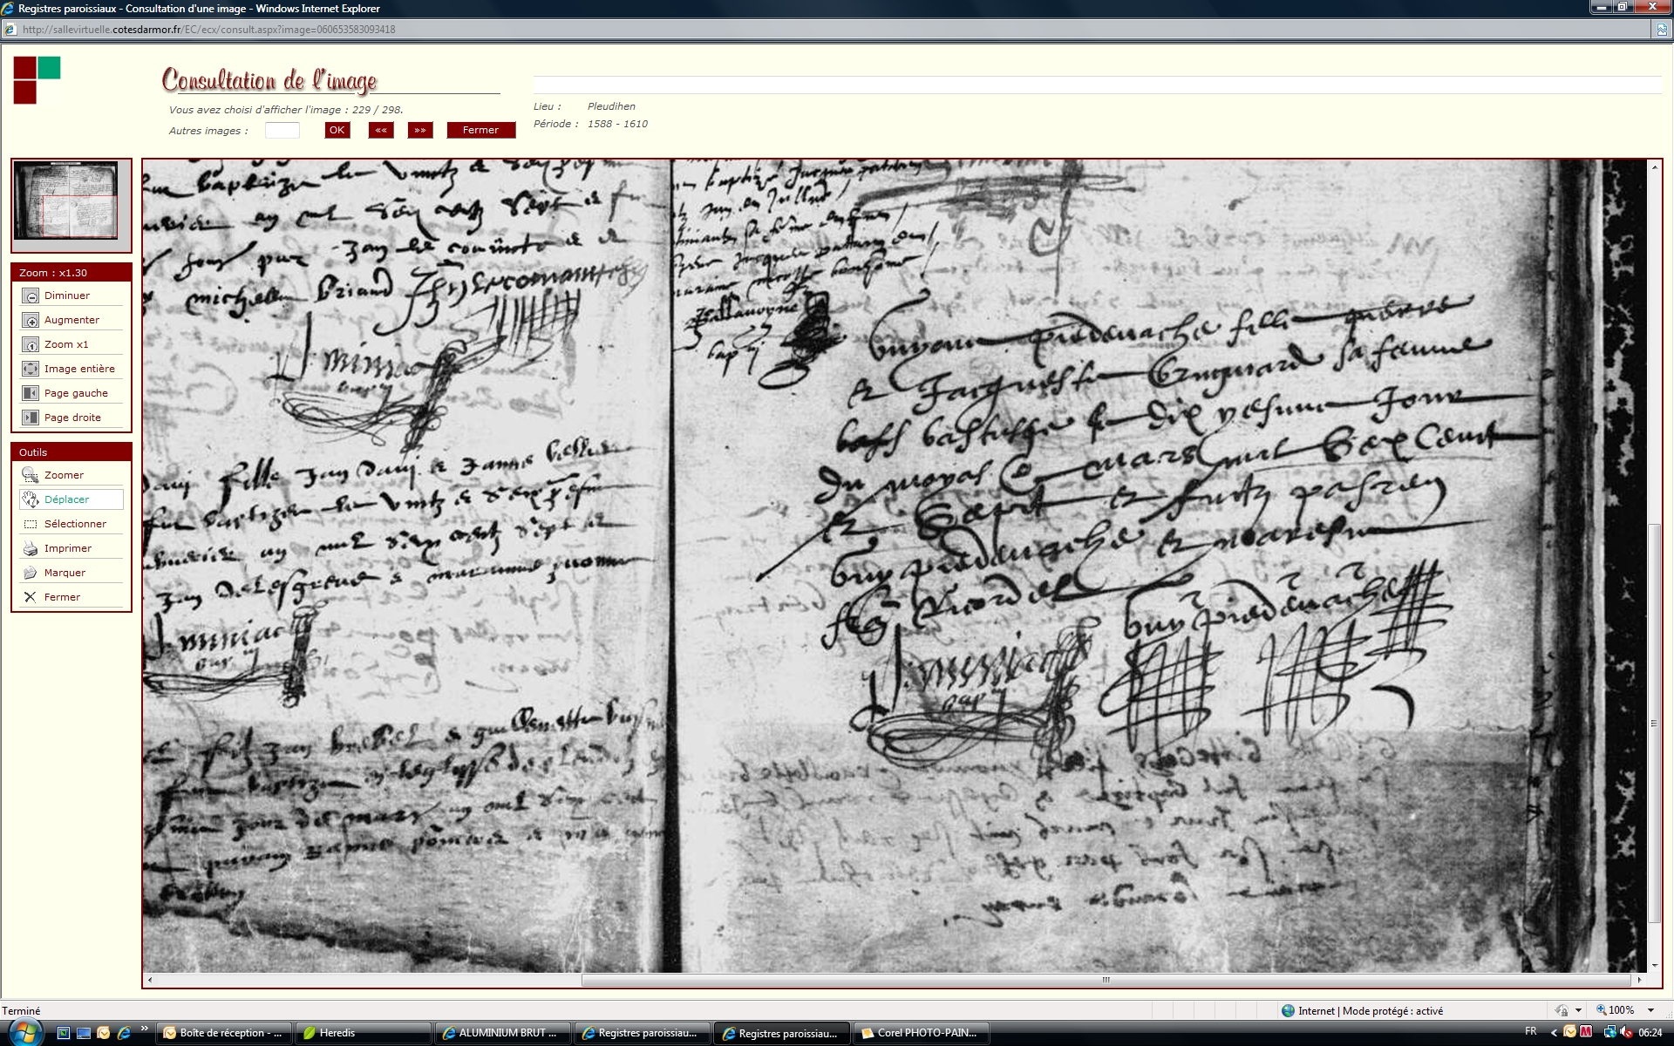The height and width of the screenshot is (1046, 1674).
Task: Select the Zoom x1 icon
Action: click(31, 345)
